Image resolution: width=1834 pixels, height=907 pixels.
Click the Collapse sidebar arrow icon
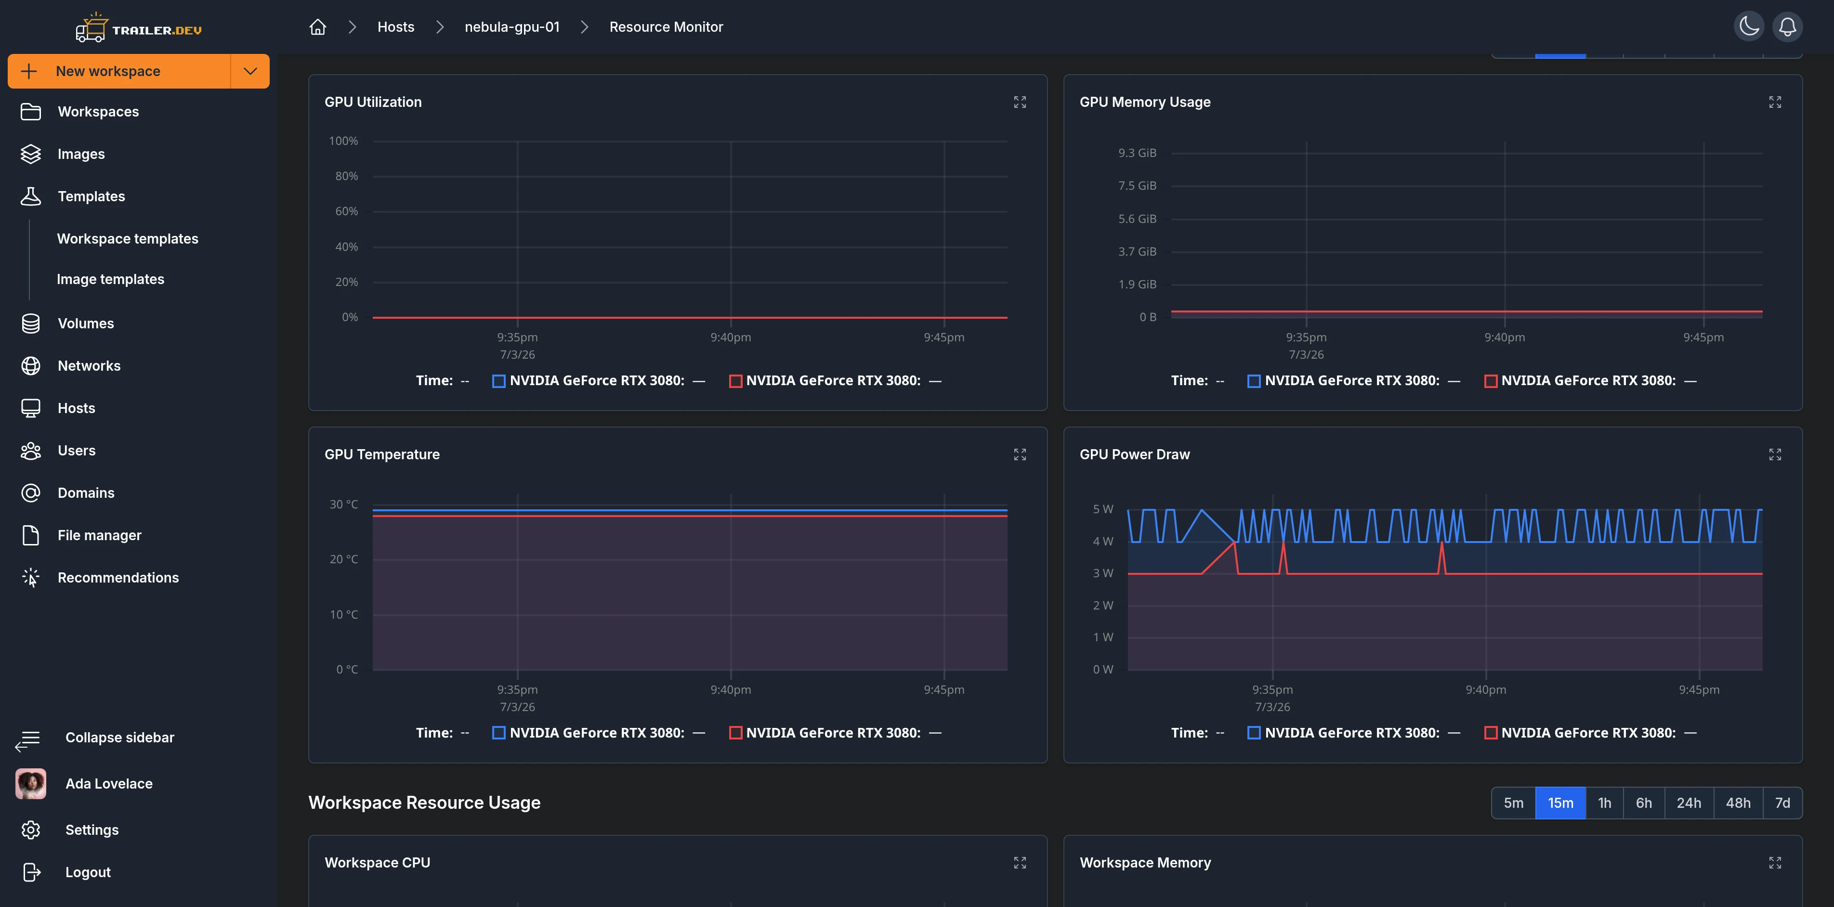tap(27, 741)
